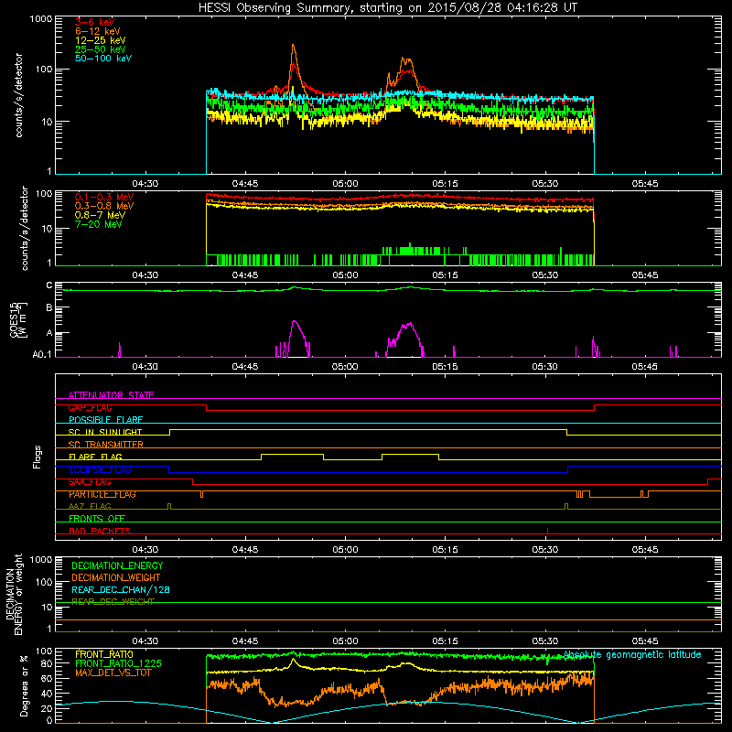This screenshot has height=732, width=732.
Task: Click the FRONT_RATIO legend label
Action: [104, 654]
